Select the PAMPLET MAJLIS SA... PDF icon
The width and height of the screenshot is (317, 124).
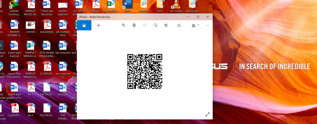coord(31,8)
